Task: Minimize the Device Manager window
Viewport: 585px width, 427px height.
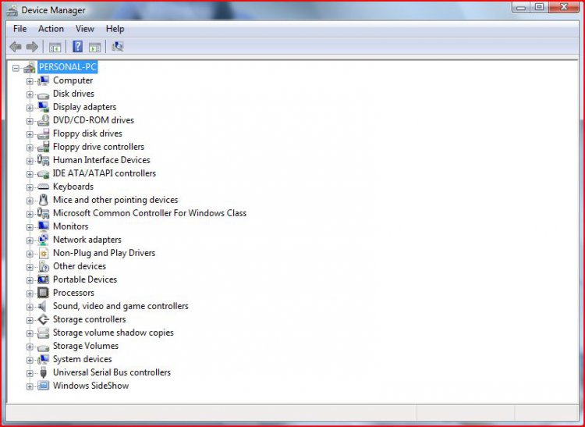Action: [521, 8]
